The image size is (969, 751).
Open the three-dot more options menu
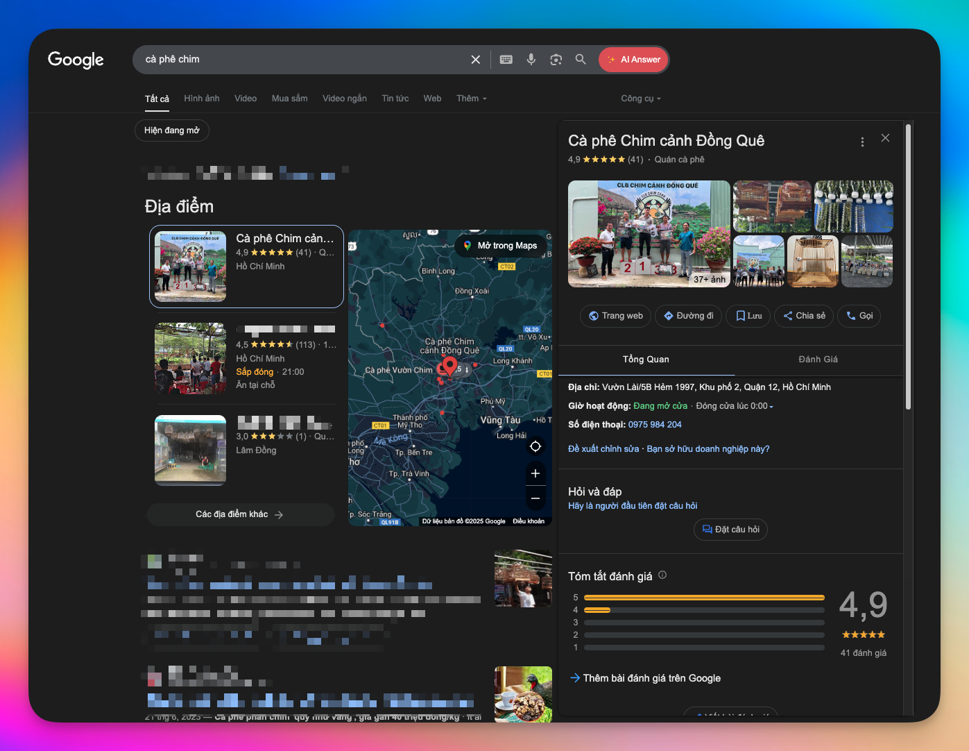[x=862, y=142]
